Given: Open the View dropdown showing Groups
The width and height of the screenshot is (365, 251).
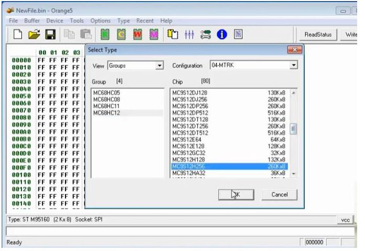Looking at the screenshot, I should [x=160, y=66].
